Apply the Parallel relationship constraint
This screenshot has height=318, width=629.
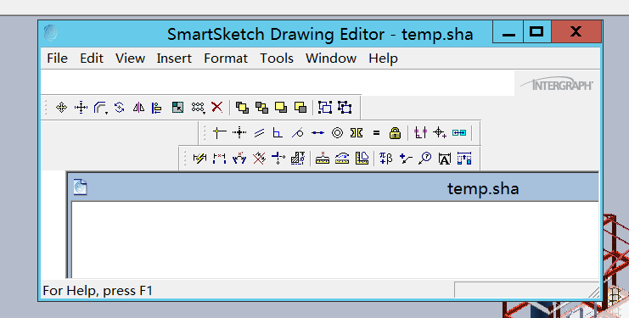(x=259, y=132)
